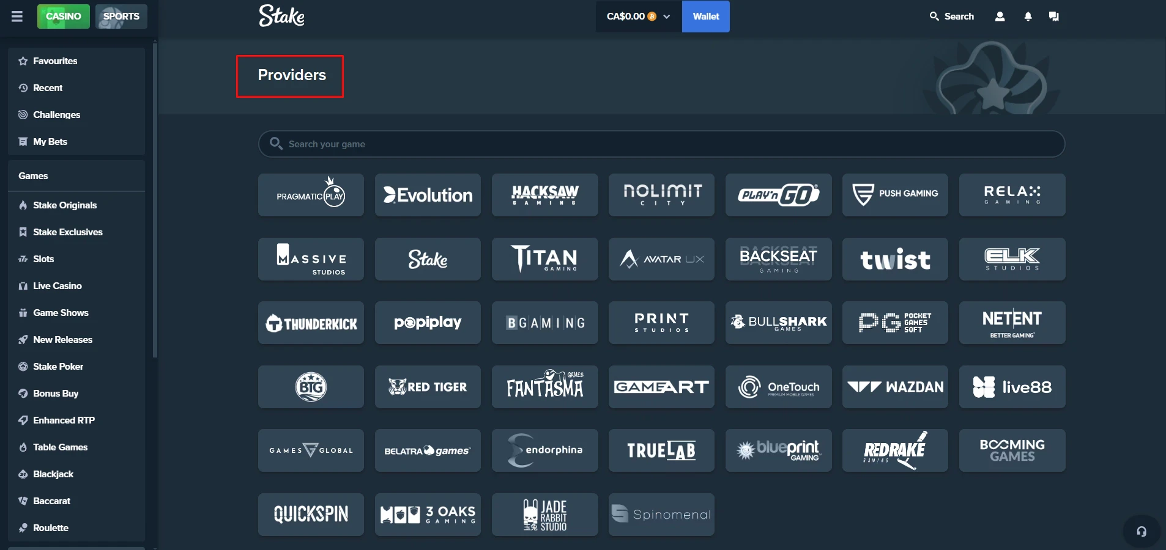The height and width of the screenshot is (550, 1166).
Task: Open the chat bubble icon
Action: tap(1053, 16)
